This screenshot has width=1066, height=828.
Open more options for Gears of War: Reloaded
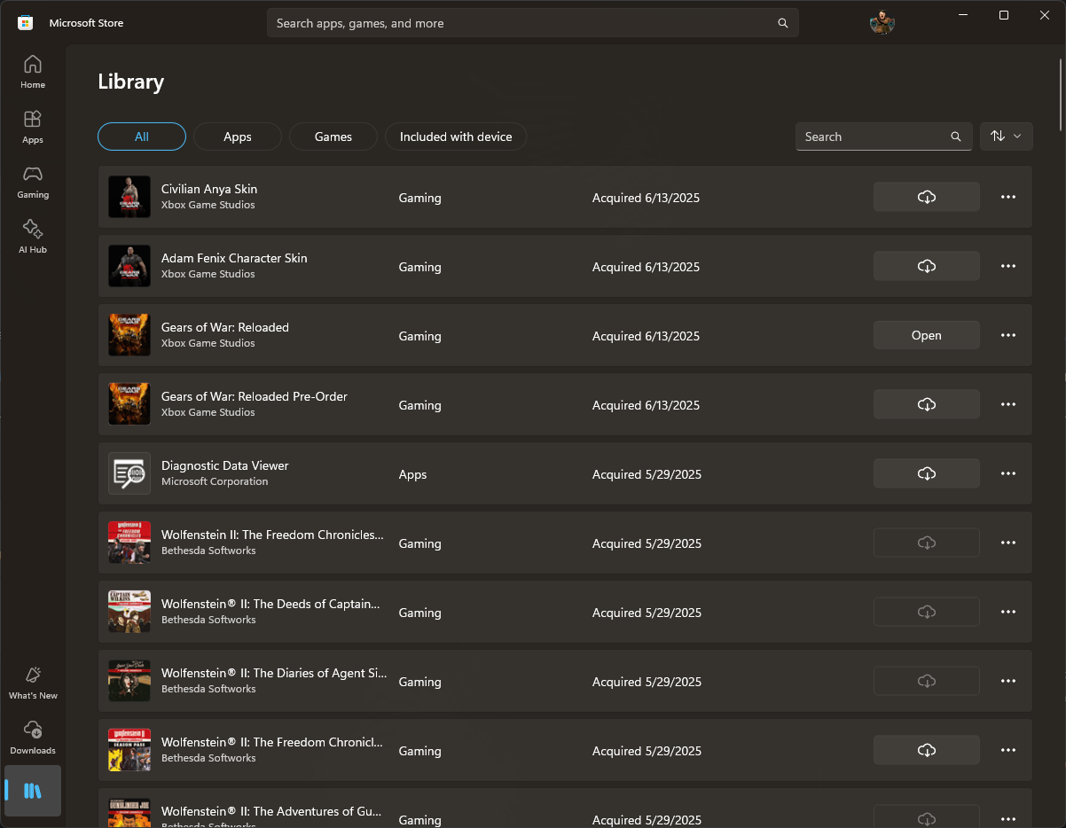click(1008, 335)
